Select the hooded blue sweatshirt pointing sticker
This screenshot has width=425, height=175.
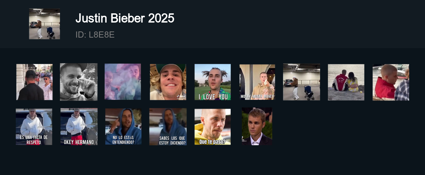[x=123, y=127]
